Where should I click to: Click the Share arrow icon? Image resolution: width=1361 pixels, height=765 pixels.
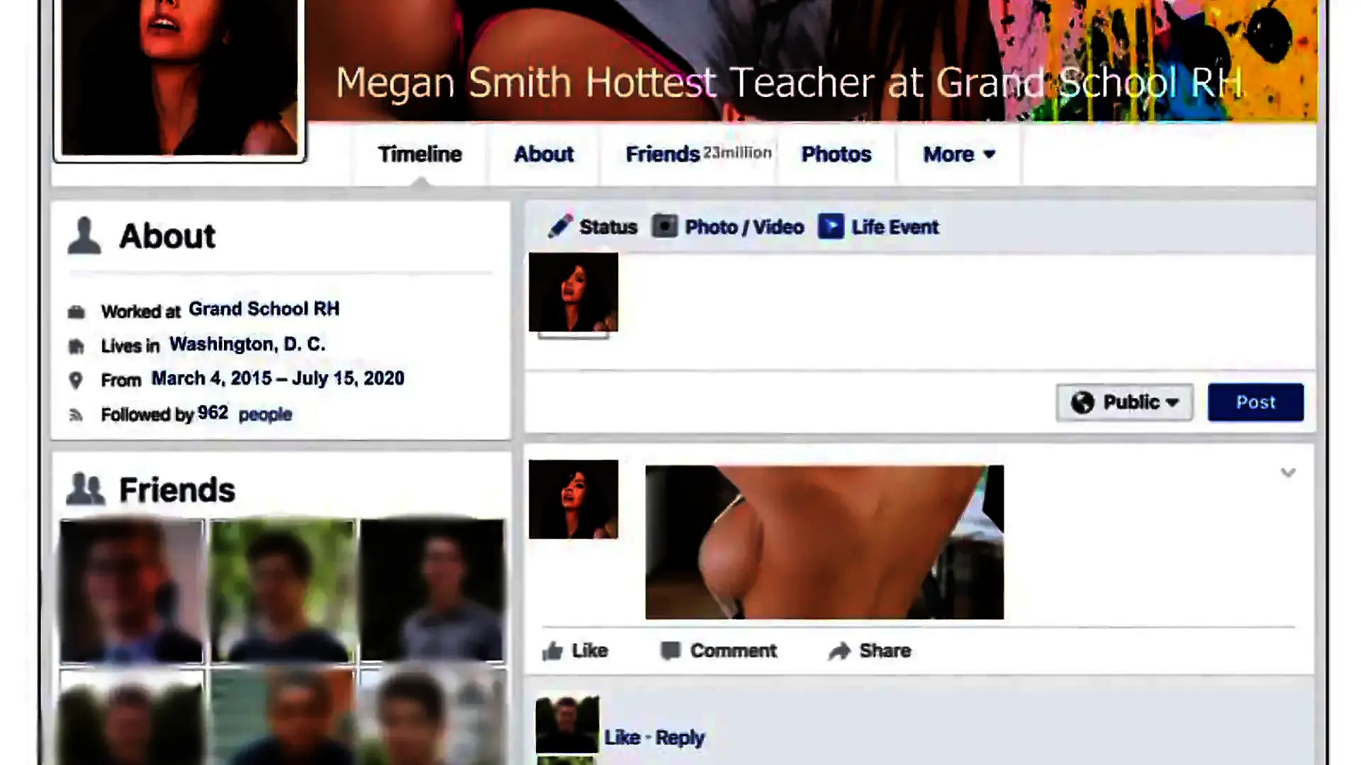pos(840,650)
